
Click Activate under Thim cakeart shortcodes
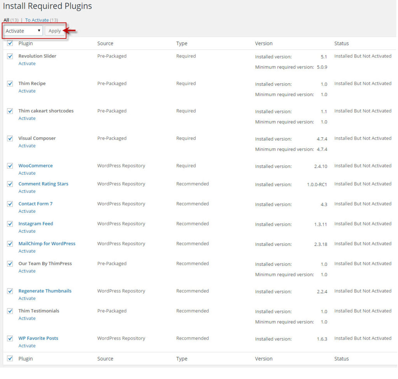27,118
